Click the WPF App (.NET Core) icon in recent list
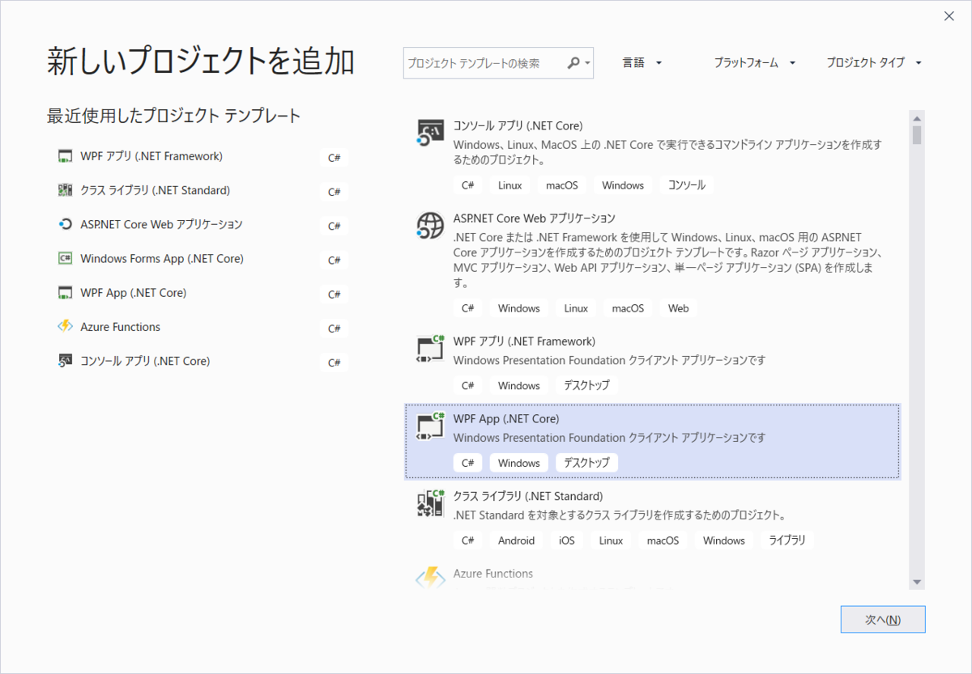Image resolution: width=972 pixels, height=674 pixels. pos(66,293)
